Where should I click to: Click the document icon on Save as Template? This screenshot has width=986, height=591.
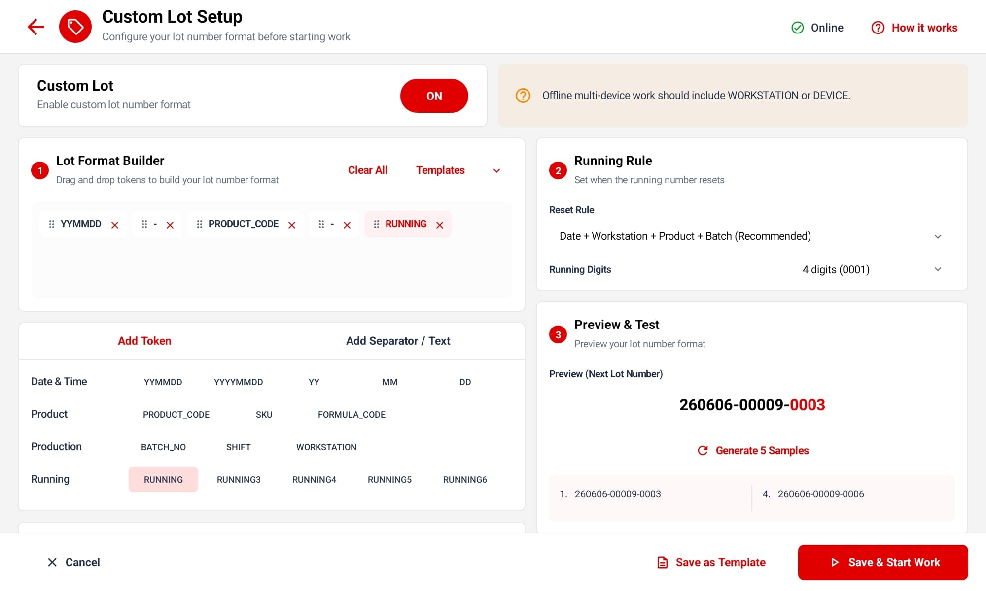pyautogui.click(x=663, y=562)
